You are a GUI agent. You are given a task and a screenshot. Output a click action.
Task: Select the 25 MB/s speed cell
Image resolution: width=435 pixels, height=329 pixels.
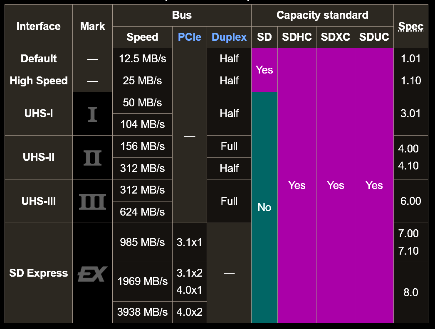(142, 81)
